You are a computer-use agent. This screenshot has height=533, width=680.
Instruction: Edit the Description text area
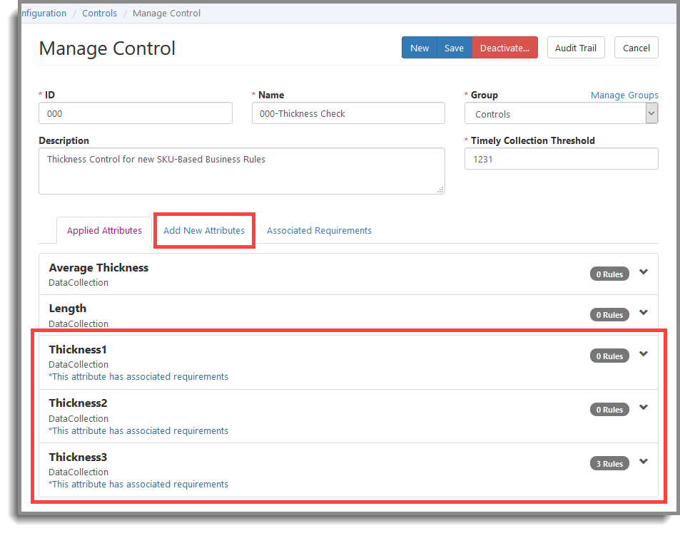[242, 171]
